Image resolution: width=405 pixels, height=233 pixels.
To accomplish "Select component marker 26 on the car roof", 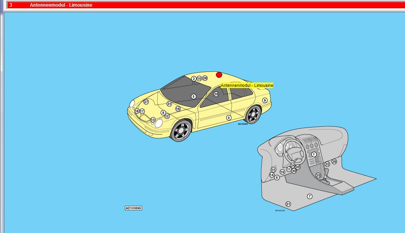I will pyautogui.click(x=205, y=78).
